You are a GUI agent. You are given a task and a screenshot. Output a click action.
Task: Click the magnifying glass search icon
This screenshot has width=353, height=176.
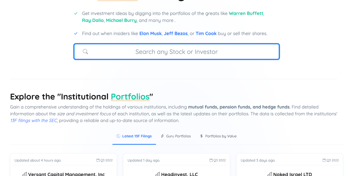click(x=85, y=52)
